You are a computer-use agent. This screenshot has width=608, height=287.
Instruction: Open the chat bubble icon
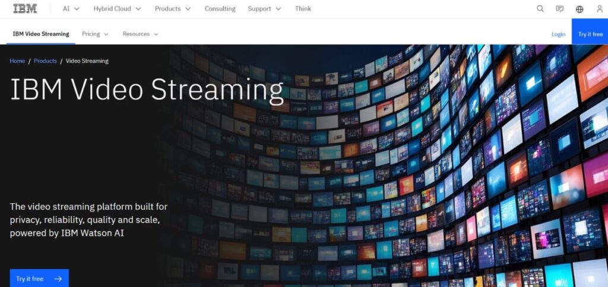click(559, 8)
